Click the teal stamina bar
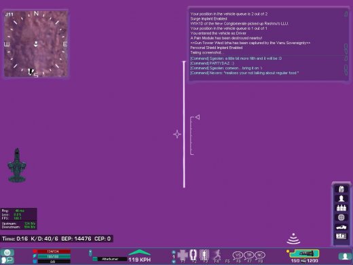Screen dimensions: 353x265 click(54, 256)
